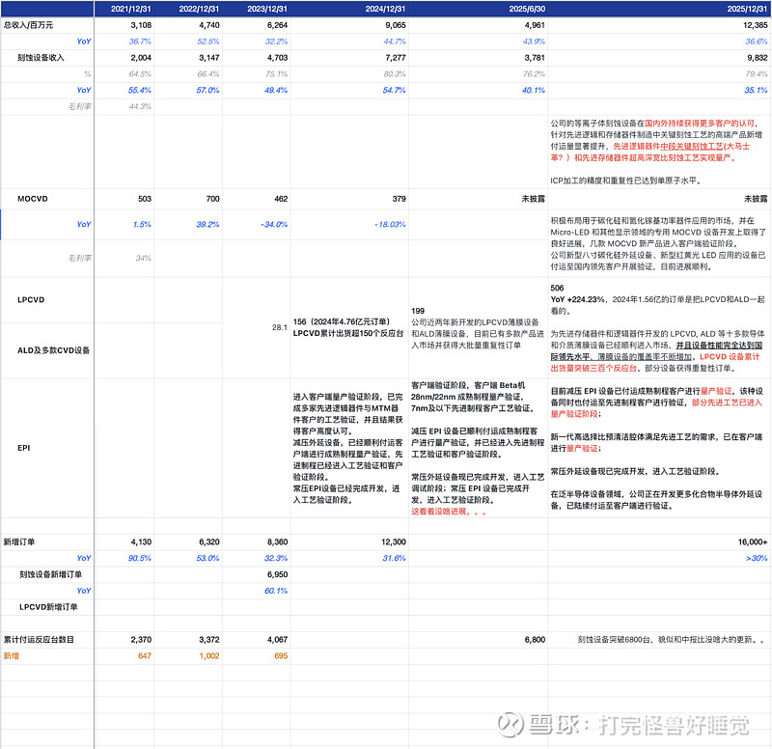The height and width of the screenshot is (749, 772).
Task: Click the 累计付运反应台数目 row label
Action: pyautogui.click(x=39, y=639)
